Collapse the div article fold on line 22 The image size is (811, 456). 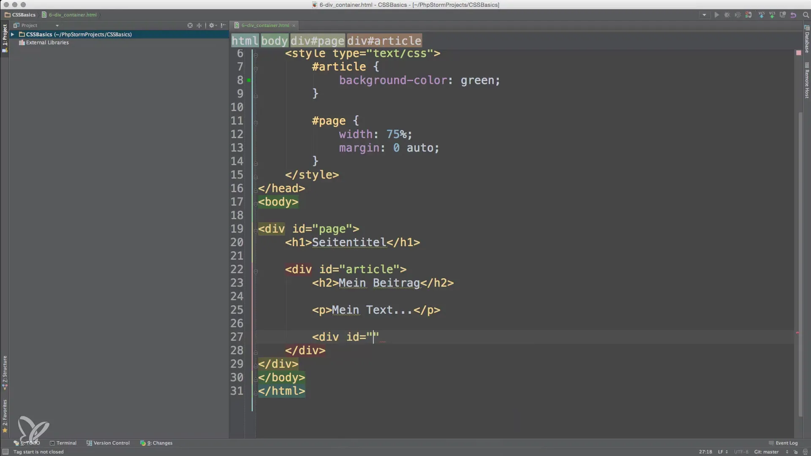point(256,271)
